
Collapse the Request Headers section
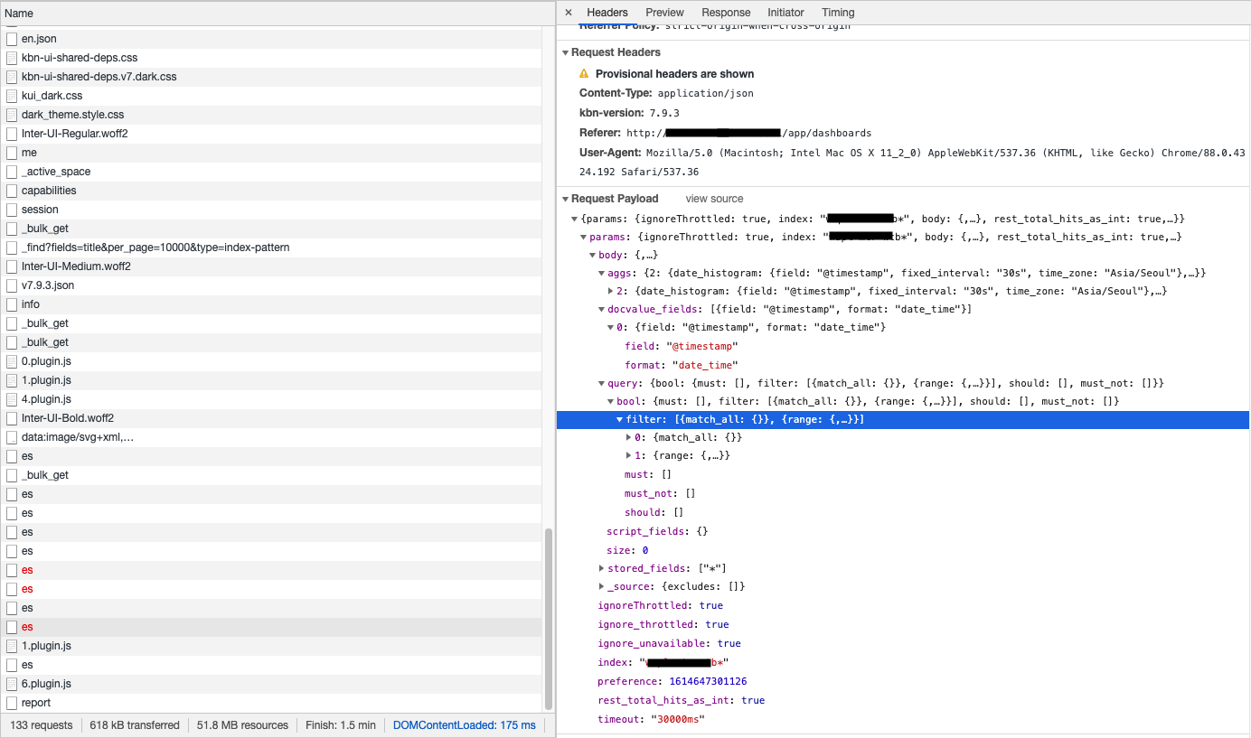[x=566, y=53]
